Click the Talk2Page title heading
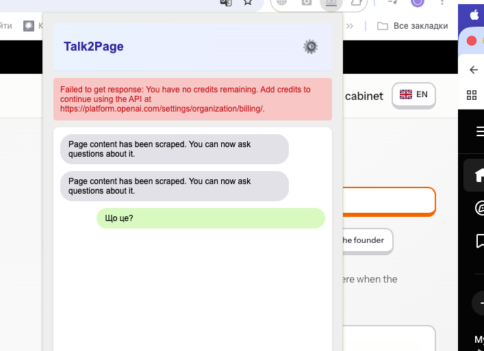 pyautogui.click(x=94, y=47)
